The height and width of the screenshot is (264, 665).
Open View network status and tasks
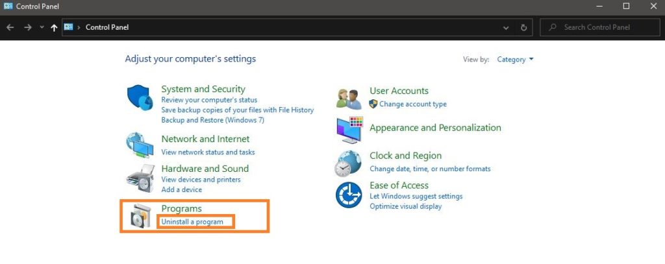point(208,152)
